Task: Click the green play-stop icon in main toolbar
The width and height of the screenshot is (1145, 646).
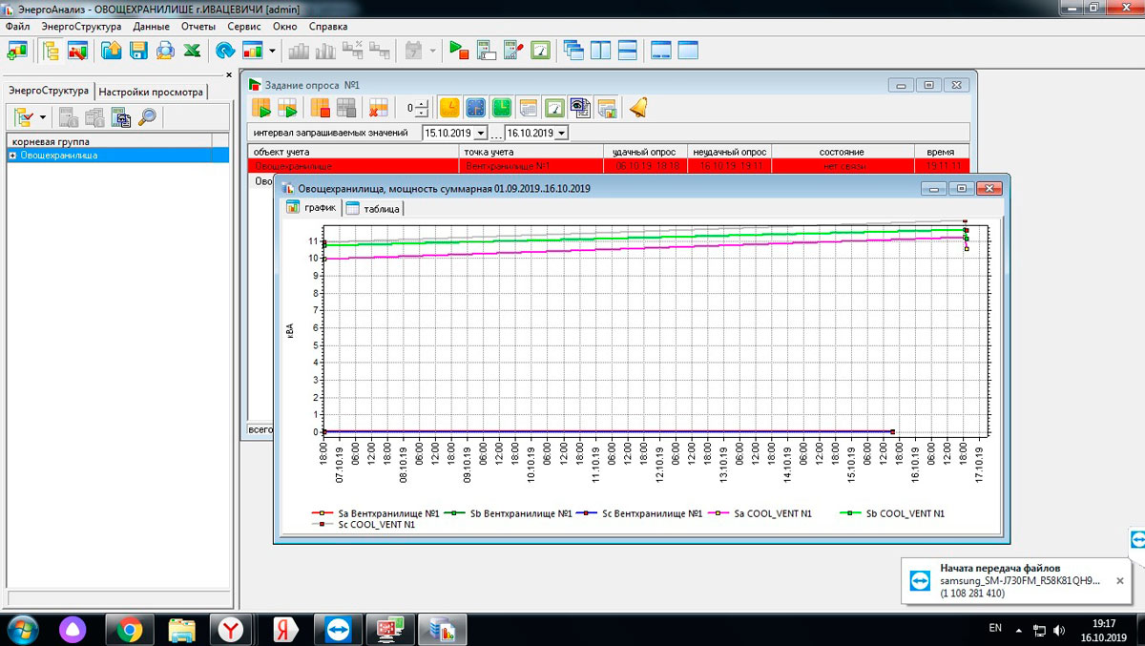Action: pyautogui.click(x=459, y=51)
